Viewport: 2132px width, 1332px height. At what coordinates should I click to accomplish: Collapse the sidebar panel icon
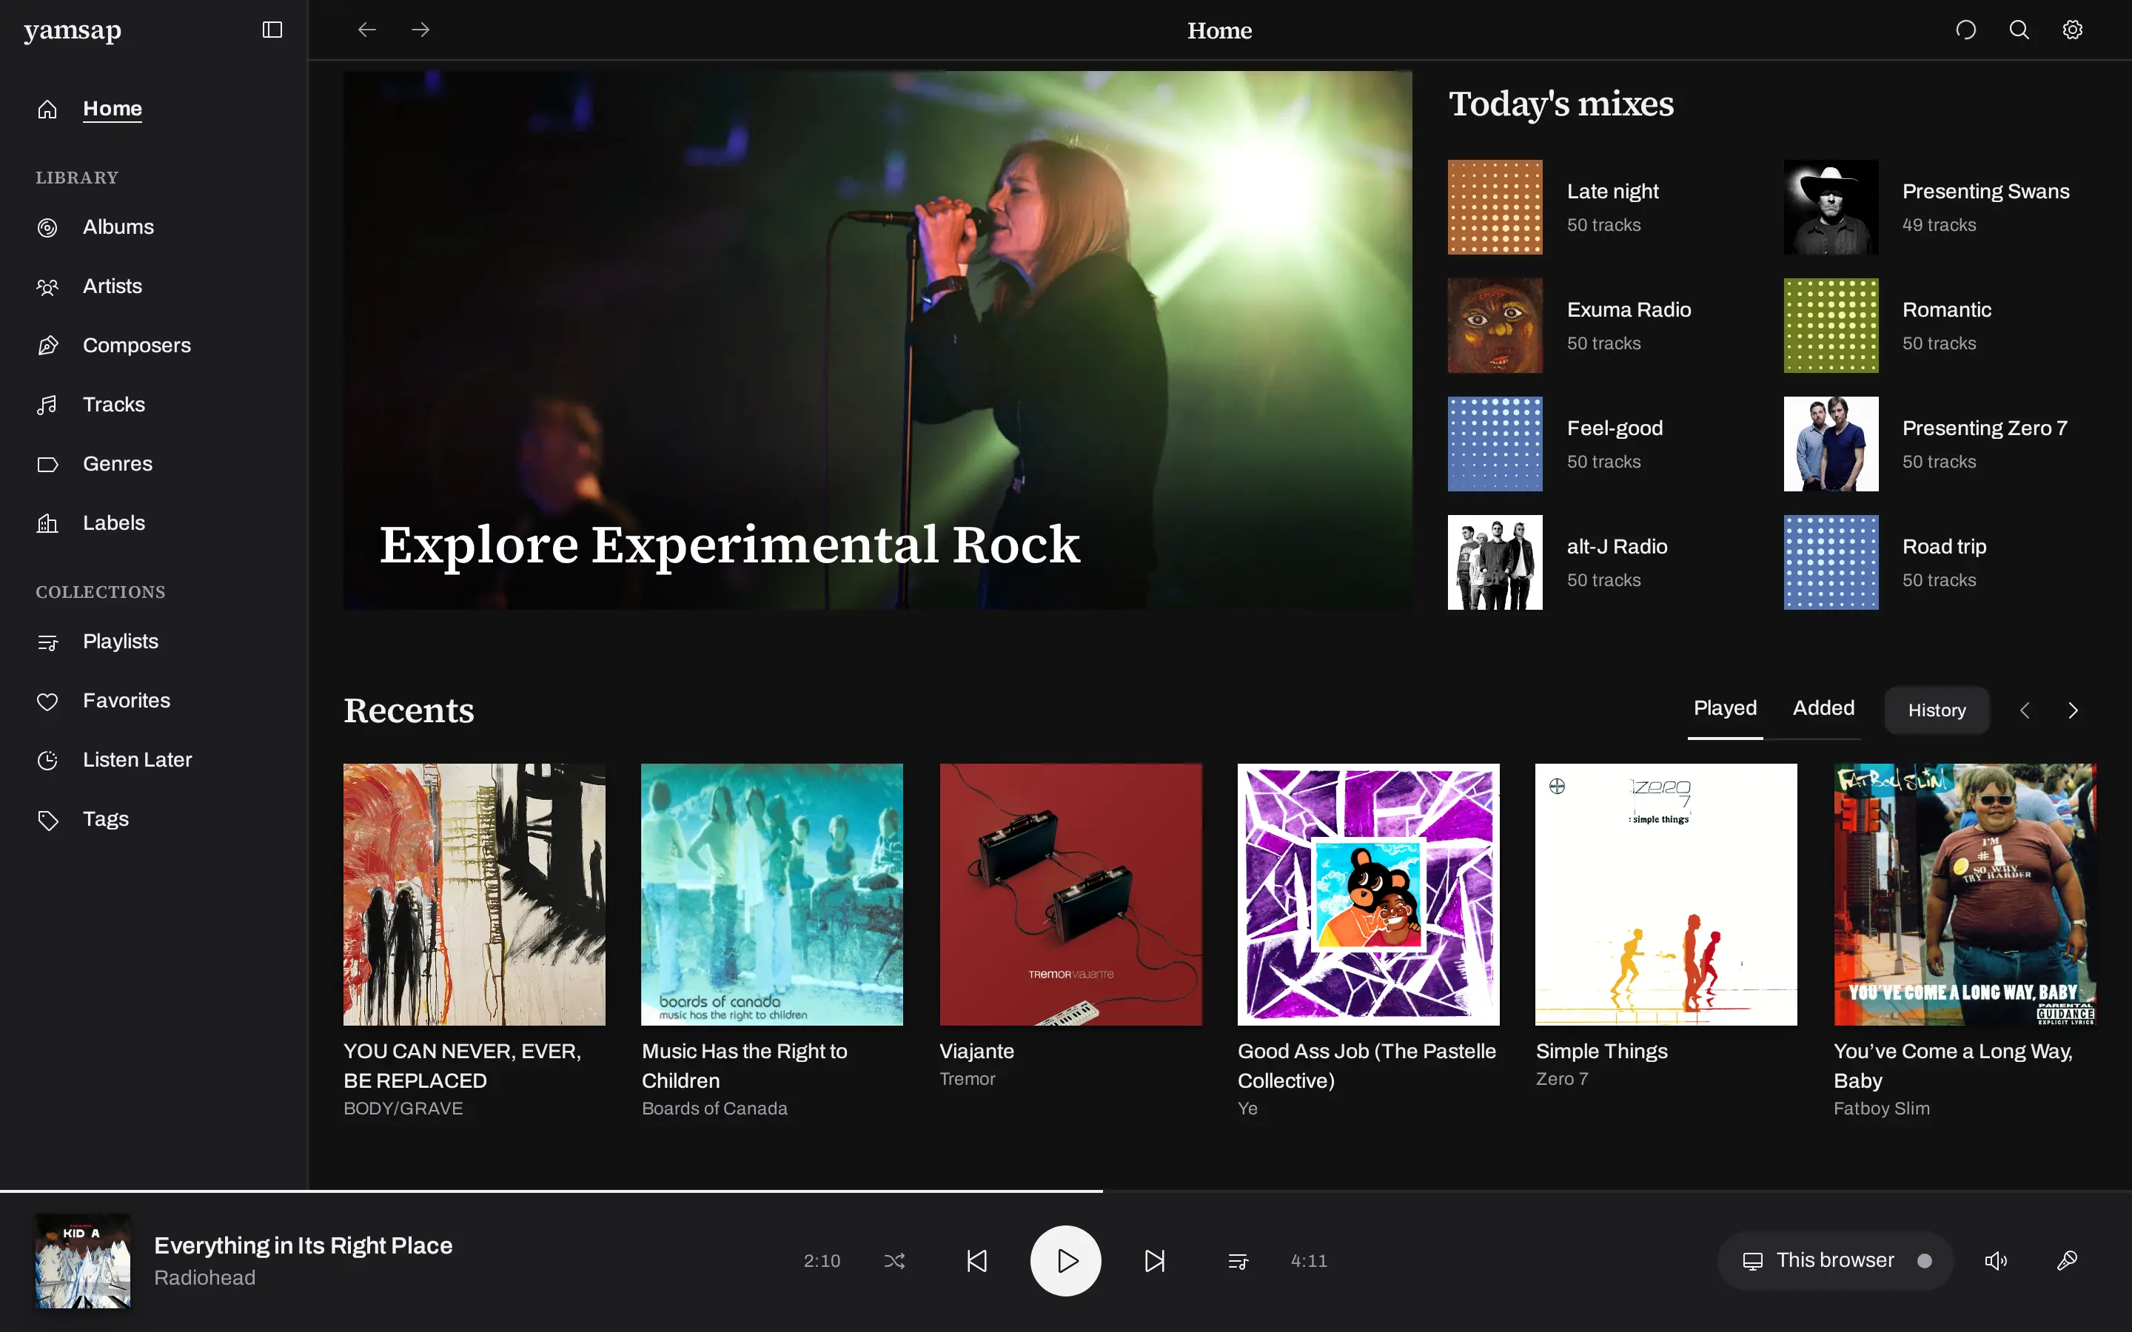point(272,30)
